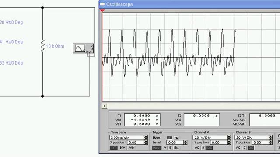Adjust Channel A V/Div stepper

point(229,137)
